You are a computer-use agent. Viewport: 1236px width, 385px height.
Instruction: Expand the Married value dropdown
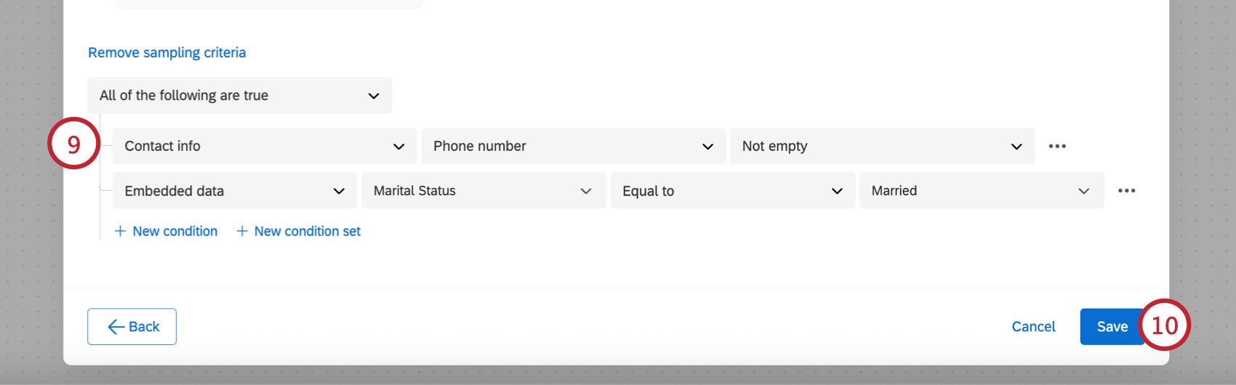pyautogui.click(x=981, y=190)
